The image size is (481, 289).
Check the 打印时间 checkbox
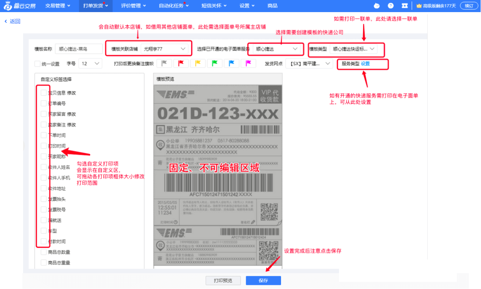coord(44,146)
